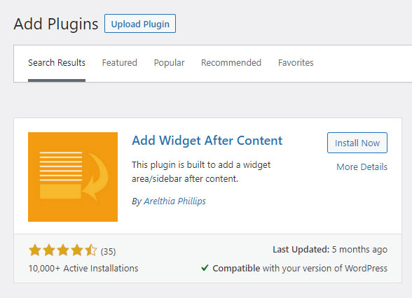The image size is (412, 298).
Task: Click the third gold rating star
Action: (63, 250)
